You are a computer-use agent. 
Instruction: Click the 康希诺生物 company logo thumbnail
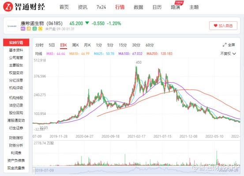tap(12, 26)
